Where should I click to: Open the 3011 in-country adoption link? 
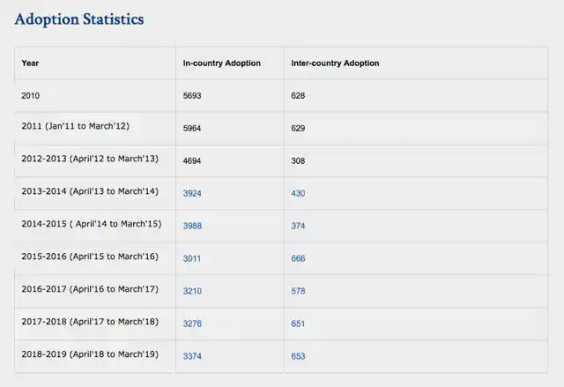[x=192, y=258]
